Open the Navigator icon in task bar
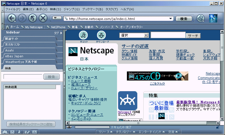Image resolution: width=225 pixels, height=135 pixels. click(5, 132)
